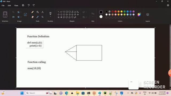Pick the pink color swatch
Viewport: 171px width, 96px height.
click(115, 14)
